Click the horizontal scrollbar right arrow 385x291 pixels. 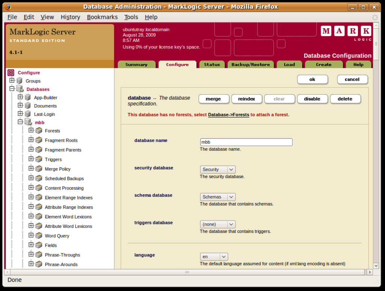click(370, 272)
